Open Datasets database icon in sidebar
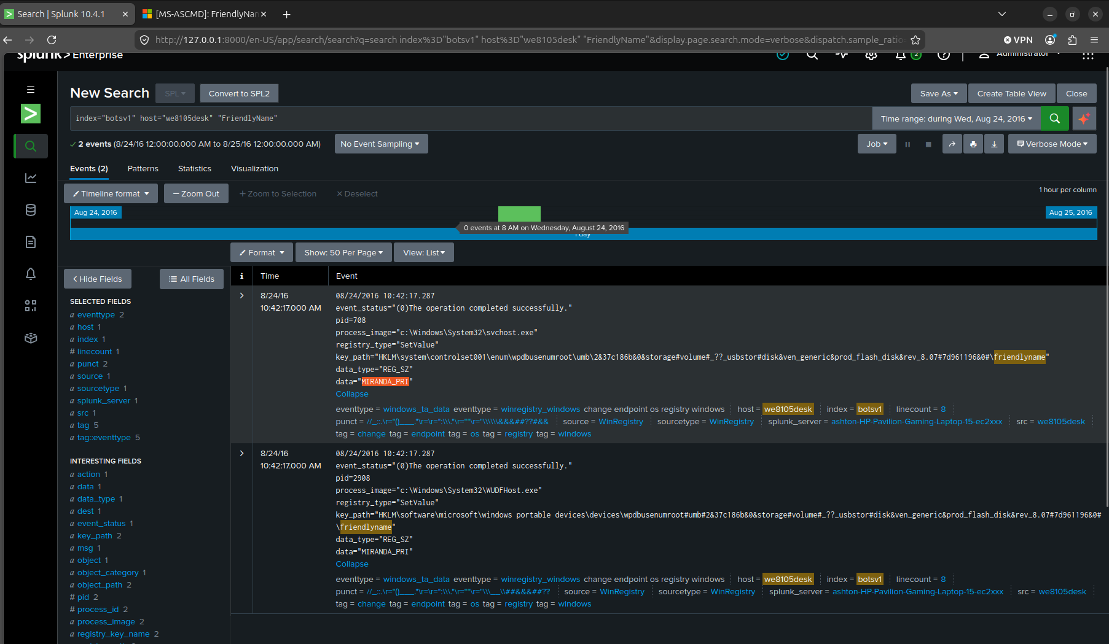Screen dimensions: 1109x644 point(31,210)
